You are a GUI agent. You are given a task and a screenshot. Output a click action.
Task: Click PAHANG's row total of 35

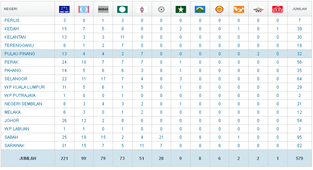tap(299, 71)
